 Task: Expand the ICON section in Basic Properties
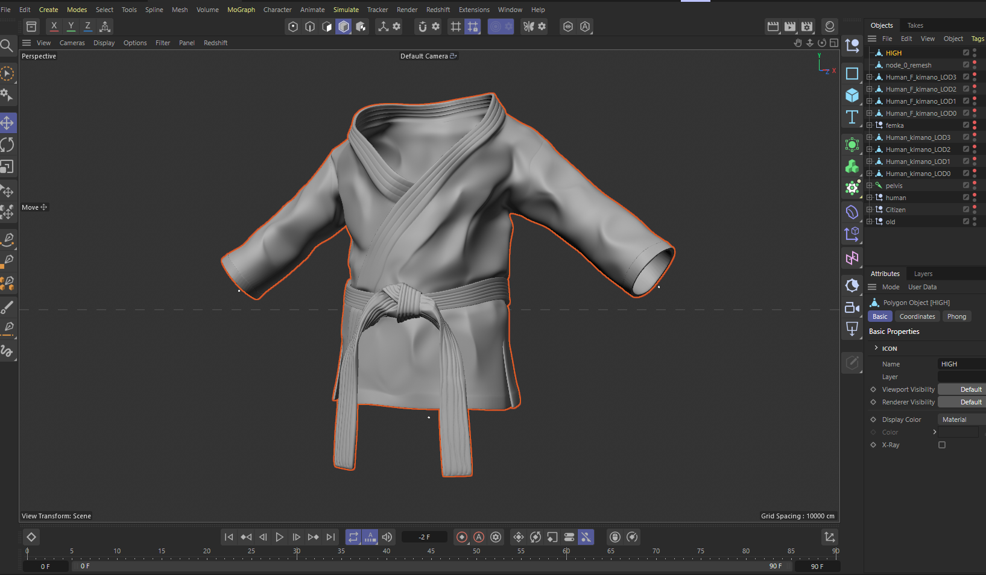click(x=876, y=348)
